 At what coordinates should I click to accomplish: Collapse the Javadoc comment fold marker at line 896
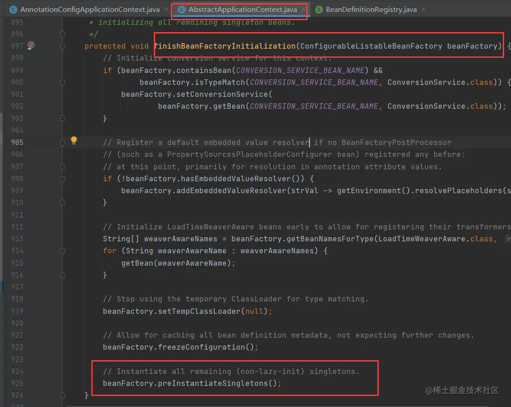click(62, 34)
